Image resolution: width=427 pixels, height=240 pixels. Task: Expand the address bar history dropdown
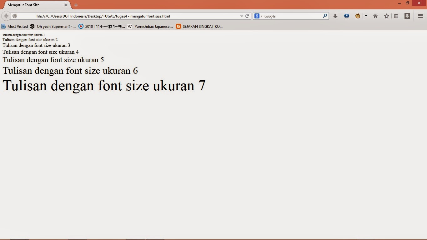[242, 16]
